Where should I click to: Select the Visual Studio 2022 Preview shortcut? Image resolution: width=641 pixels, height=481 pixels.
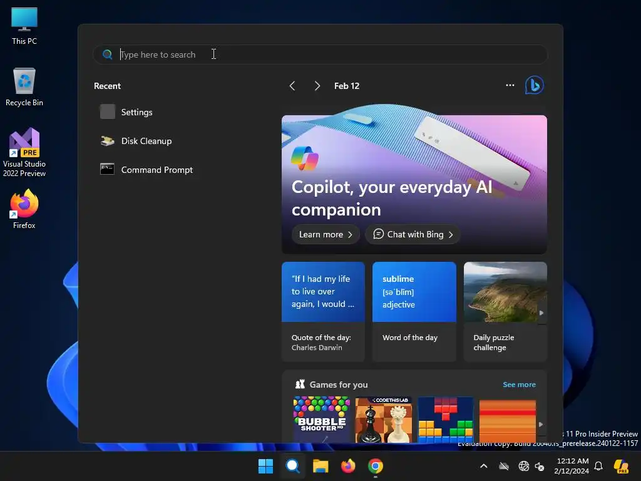(24, 152)
